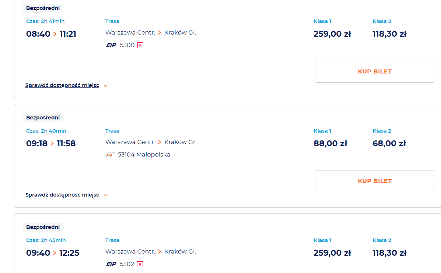This screenshot has width=441, height=273.
Task: Click orange arrow between 09:40 and 12:25
Action: 55,253
